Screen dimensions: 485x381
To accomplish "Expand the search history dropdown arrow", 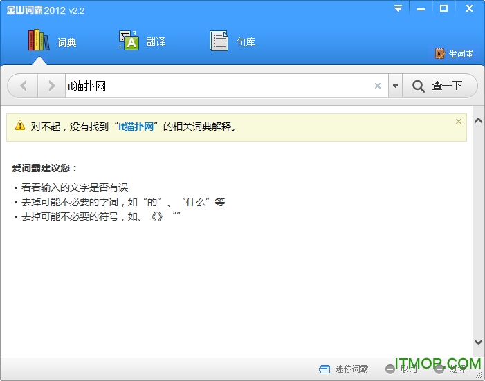I will point(395,86).
